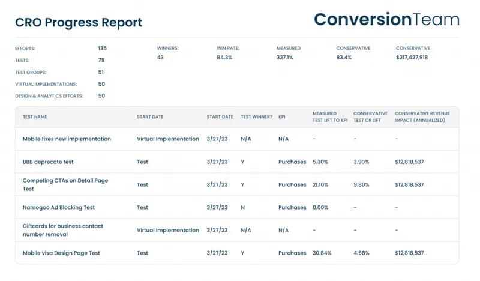
Task: Click the N winner value in Namogoo row
Action: [243, 208]
